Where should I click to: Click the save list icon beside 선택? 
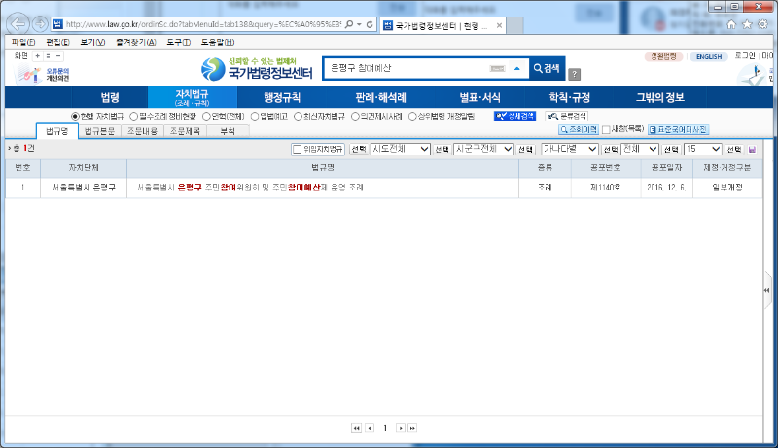coord(752,149)
